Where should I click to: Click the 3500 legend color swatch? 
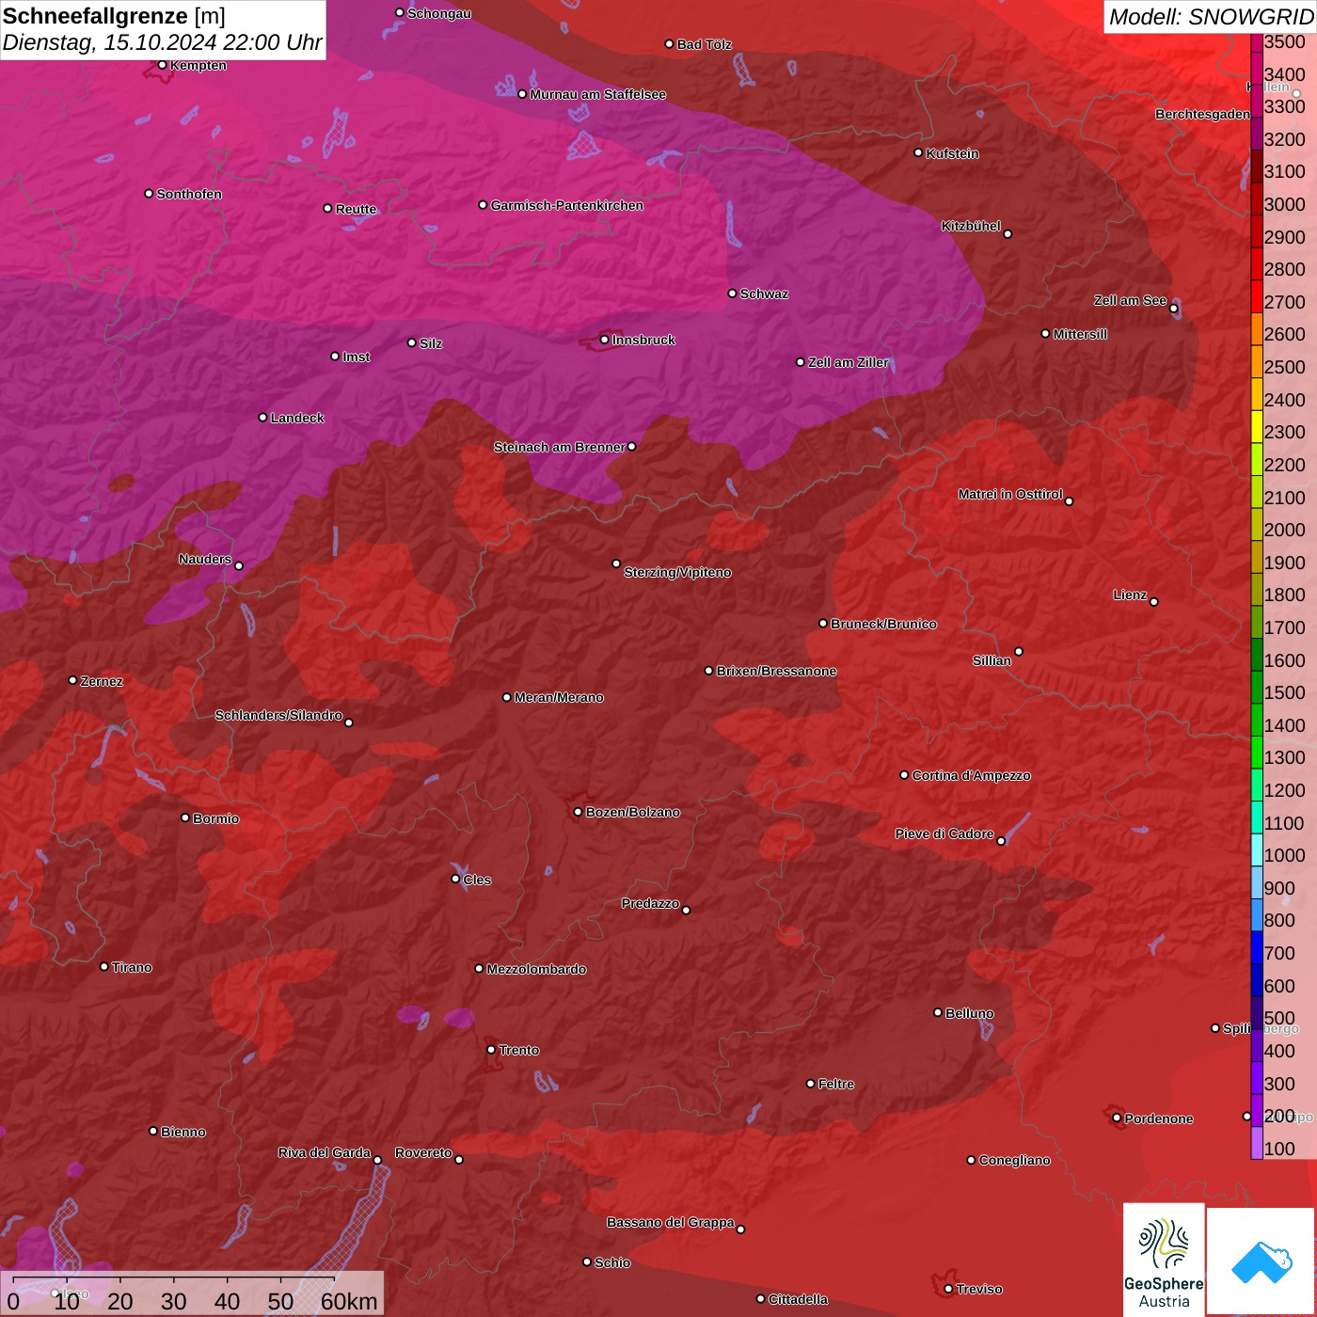[x=1257, y=41]
